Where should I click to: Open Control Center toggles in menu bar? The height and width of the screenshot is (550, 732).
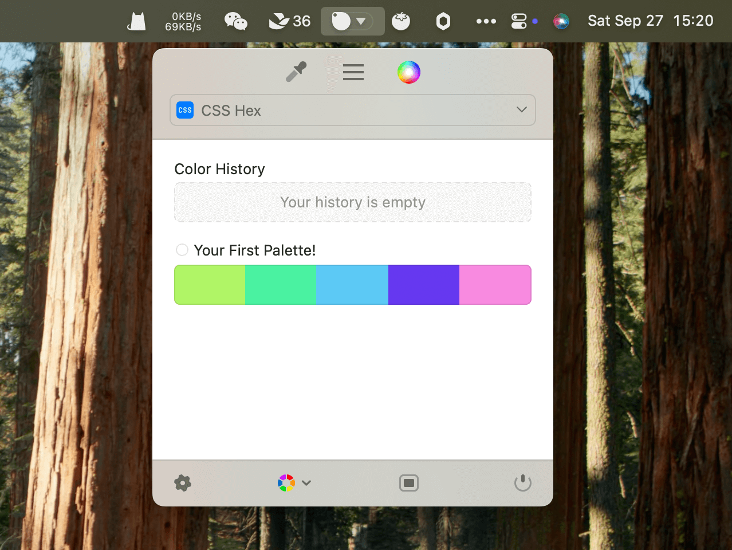coord(519,22)
